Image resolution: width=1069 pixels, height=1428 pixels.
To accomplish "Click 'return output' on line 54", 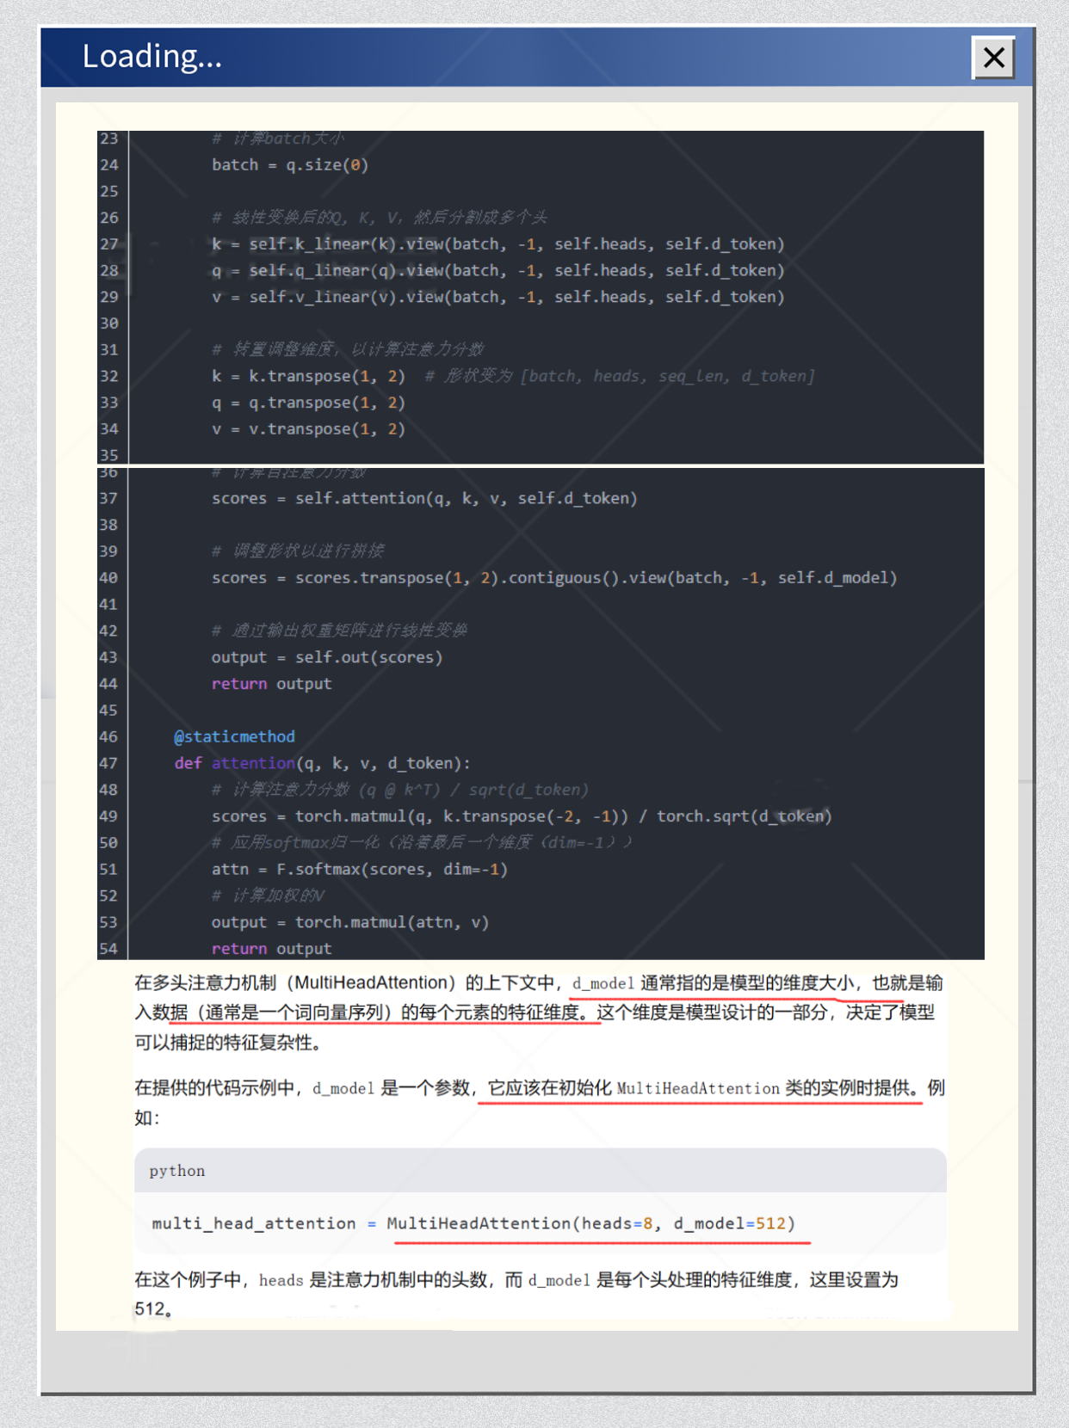I will pos(271,949).
